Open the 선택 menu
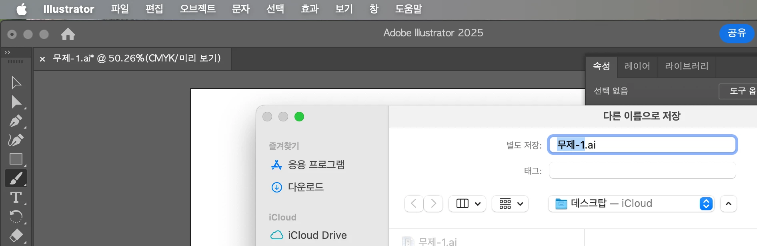Screen dimensions: 757x246 click(x=275, y=9)
